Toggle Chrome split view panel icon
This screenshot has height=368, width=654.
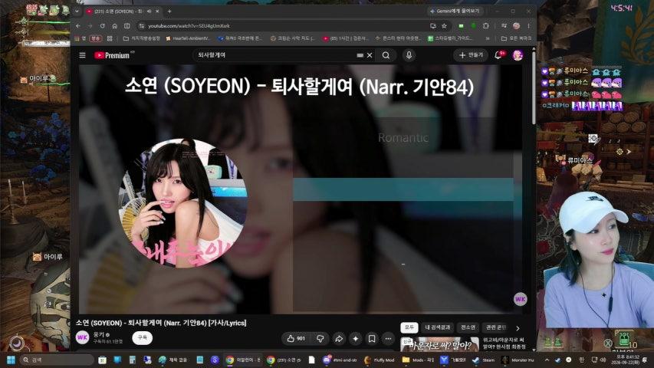127,26
